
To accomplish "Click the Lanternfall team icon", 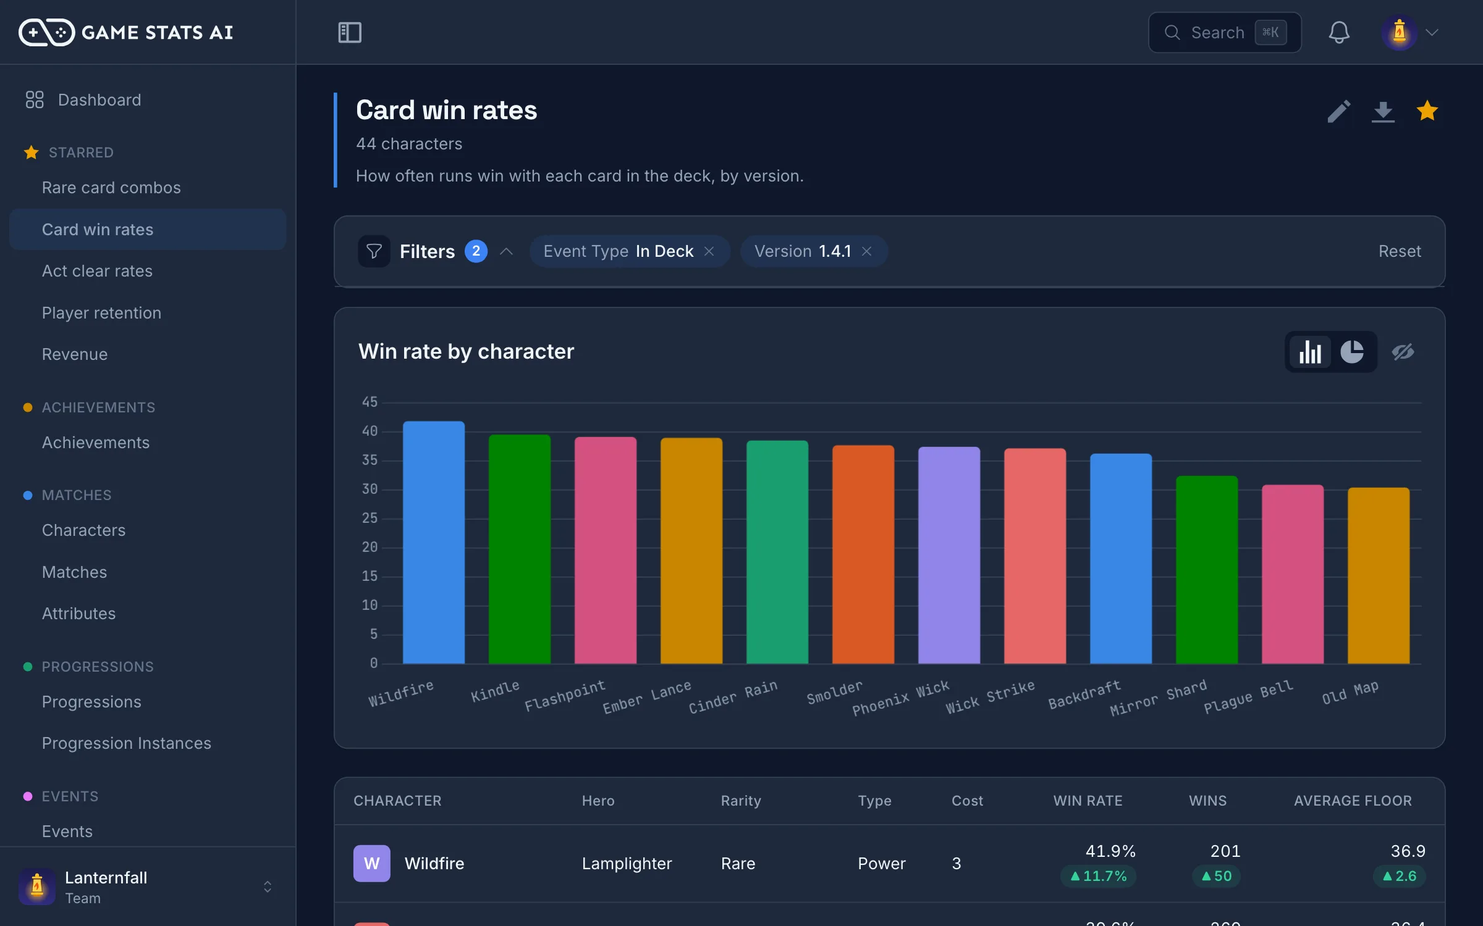I will pyautogui.click(x=37, y=886).
